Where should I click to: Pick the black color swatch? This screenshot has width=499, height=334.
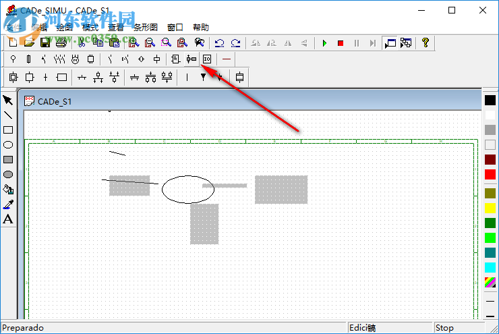(490, 100)
